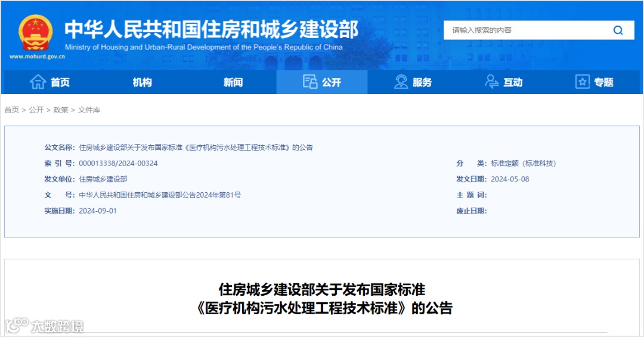This screenshot has width=644, height=338.
Task: Click the 发文单位 value 住房城乡建设部
Action: [x=103, y=179]
